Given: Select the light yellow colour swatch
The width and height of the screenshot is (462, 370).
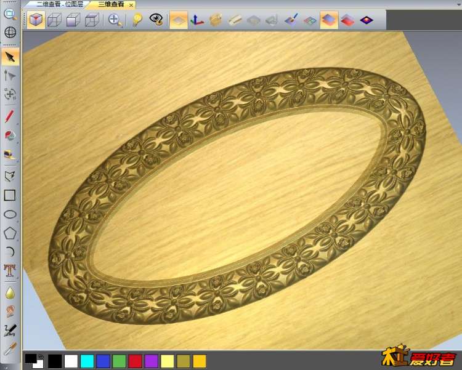Looking at the screenshot, I should coord(168,361).
